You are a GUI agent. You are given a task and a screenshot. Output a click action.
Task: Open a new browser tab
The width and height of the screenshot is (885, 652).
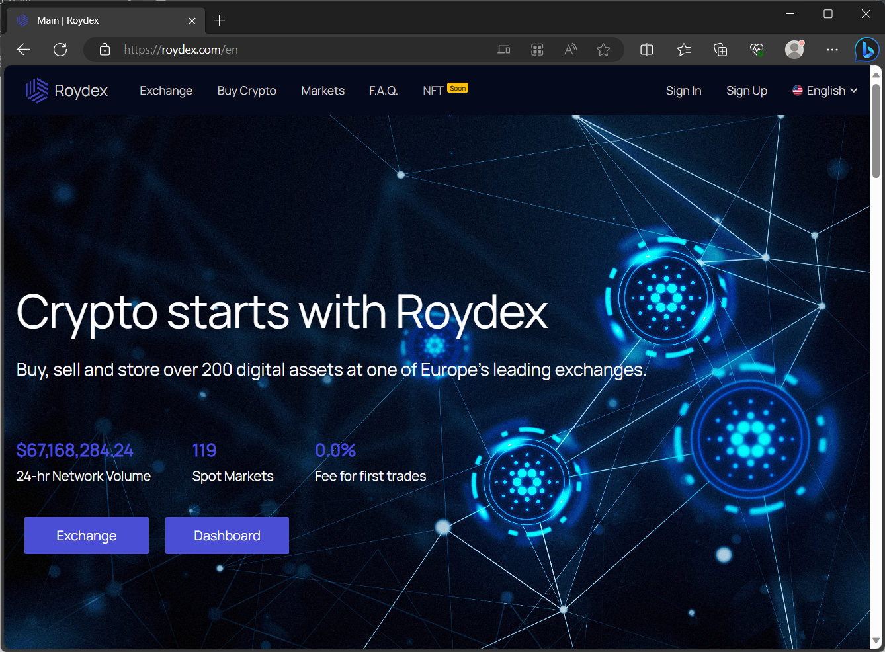click(x=220, y=20)
